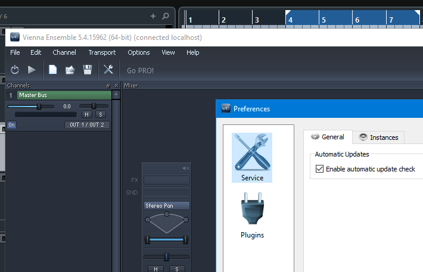Create a new project with blank page icon
Viewport: 423px width, 272px height.
(x=52, y=70)
